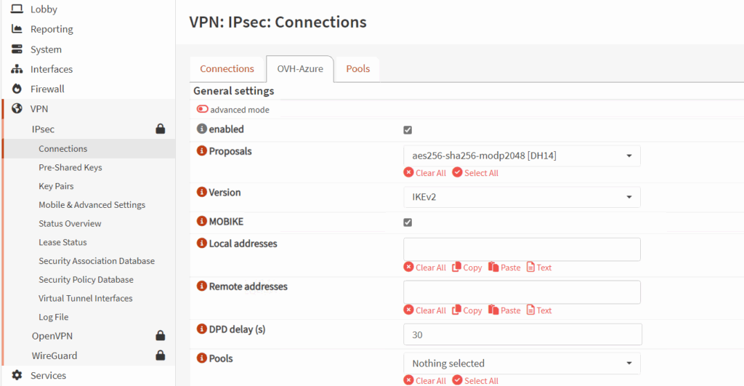Click the info icon next to Proposals
This screenshot has height=386, width=744.
(202, 152)
